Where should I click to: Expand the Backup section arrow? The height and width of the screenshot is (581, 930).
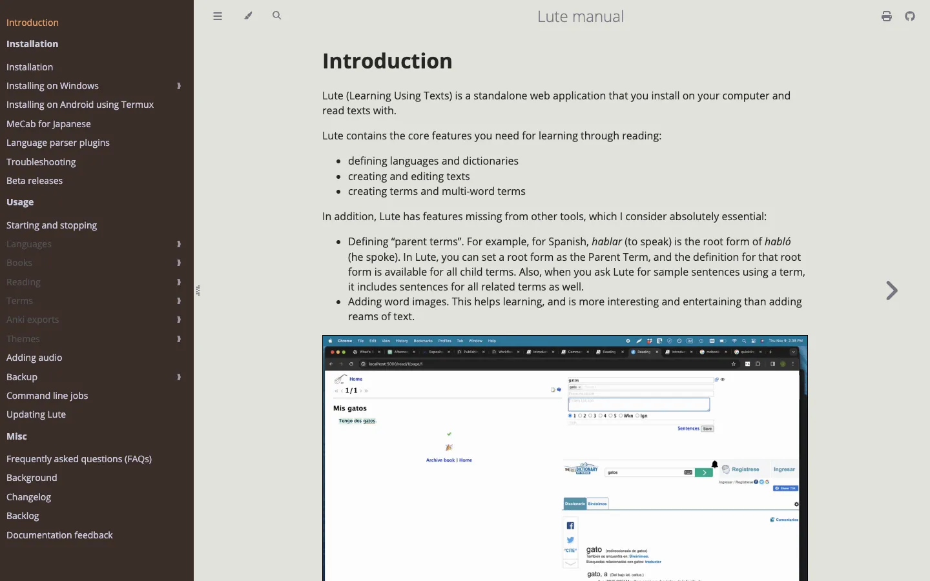[x=179, y=378]
